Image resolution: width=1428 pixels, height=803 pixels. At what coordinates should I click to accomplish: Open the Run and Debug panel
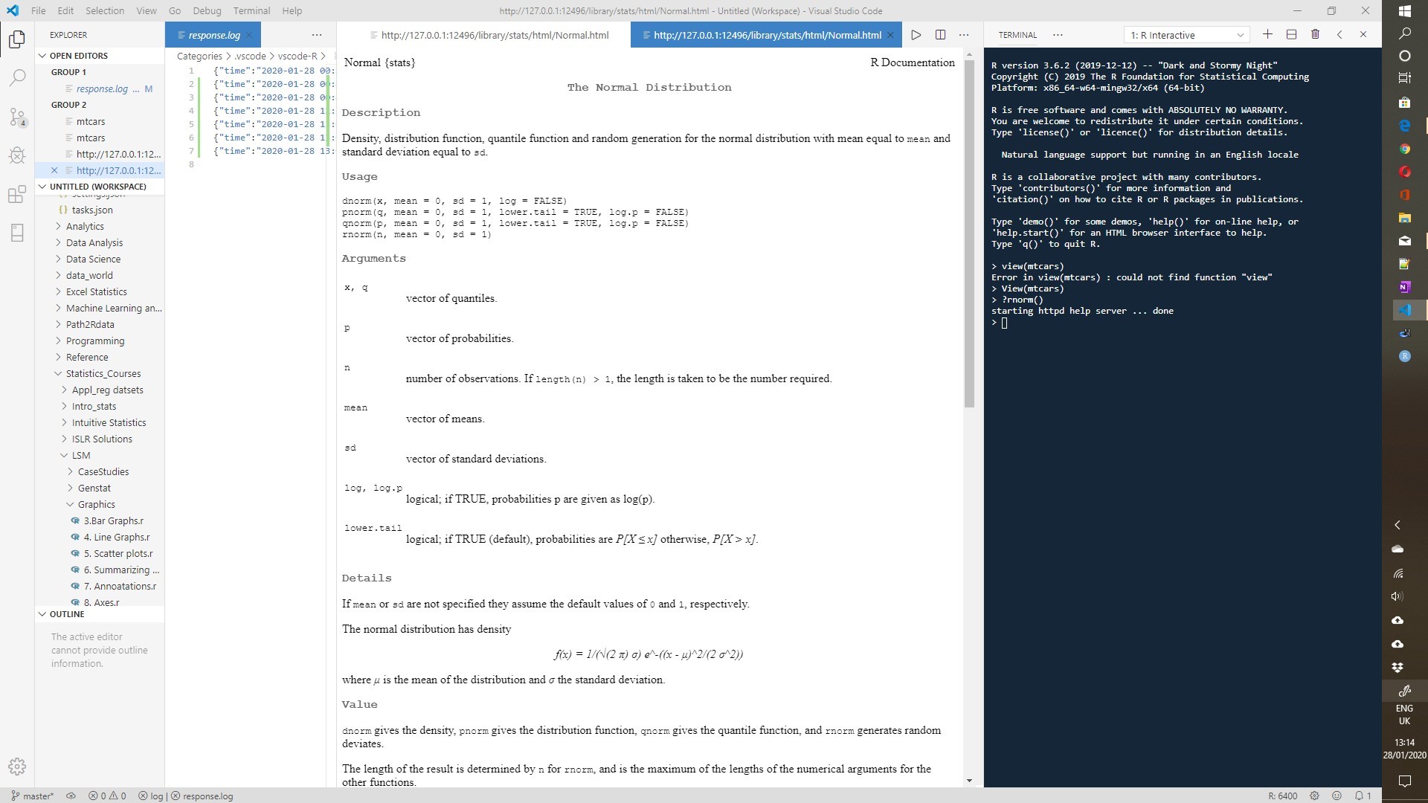coord(16,155)
